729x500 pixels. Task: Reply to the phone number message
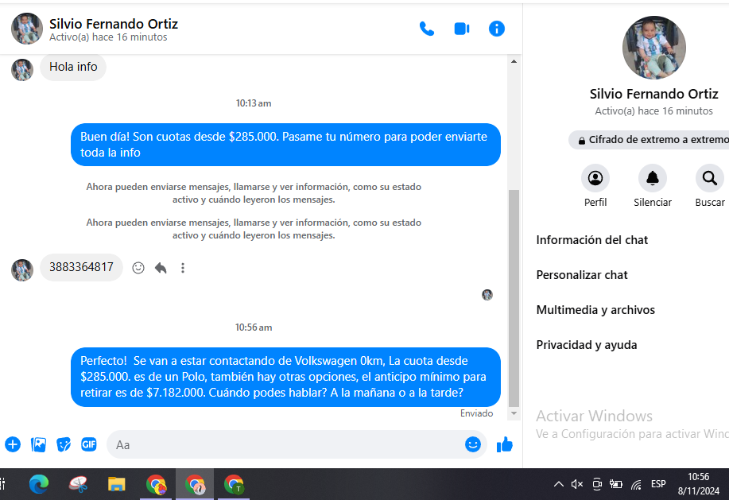[x=161, y=268]
